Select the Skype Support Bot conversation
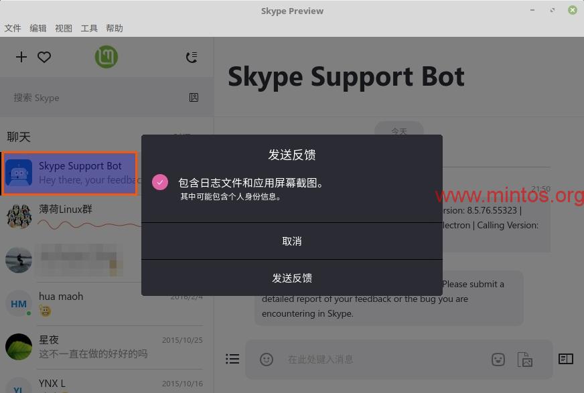Viewport: 584px width, 393px height. pos(70,173)
